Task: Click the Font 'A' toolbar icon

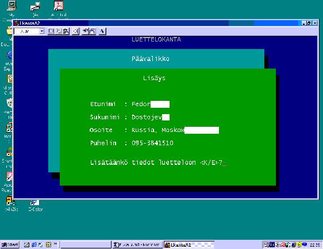Action: [102, 31]
